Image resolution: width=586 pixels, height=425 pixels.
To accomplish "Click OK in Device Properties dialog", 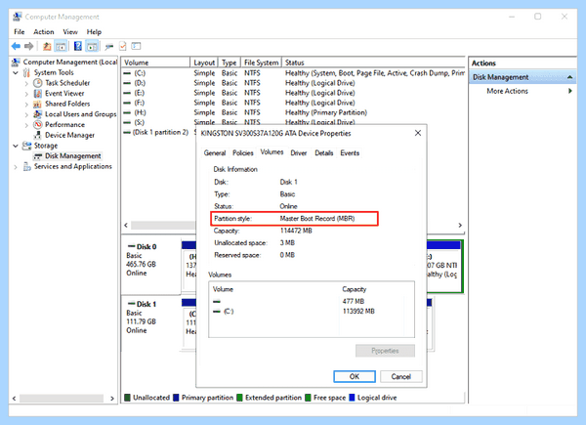I will pos(355,376).
